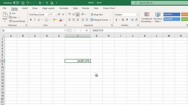The height and width of the screenshot is (105, 188).
Task: Copy the selected cell
Action: 13,17
